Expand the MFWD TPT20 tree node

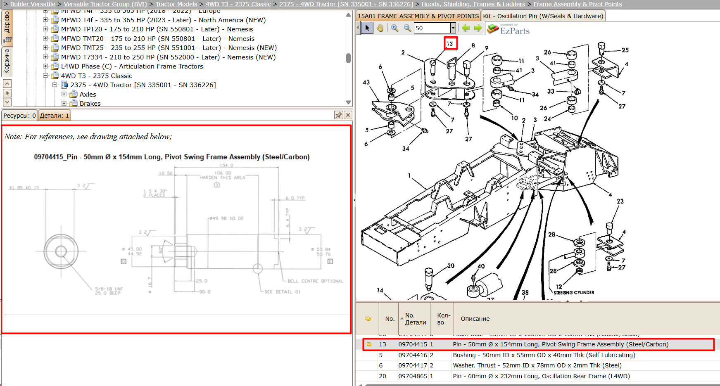click(x=45, y=29)
